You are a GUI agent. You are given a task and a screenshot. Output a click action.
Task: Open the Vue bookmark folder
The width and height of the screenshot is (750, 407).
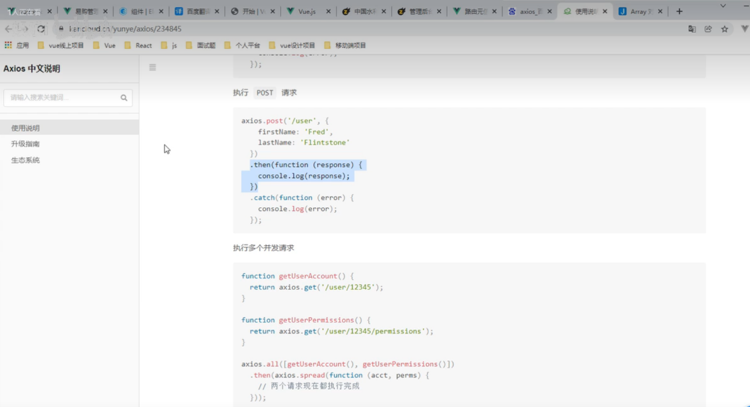point(104,46)
